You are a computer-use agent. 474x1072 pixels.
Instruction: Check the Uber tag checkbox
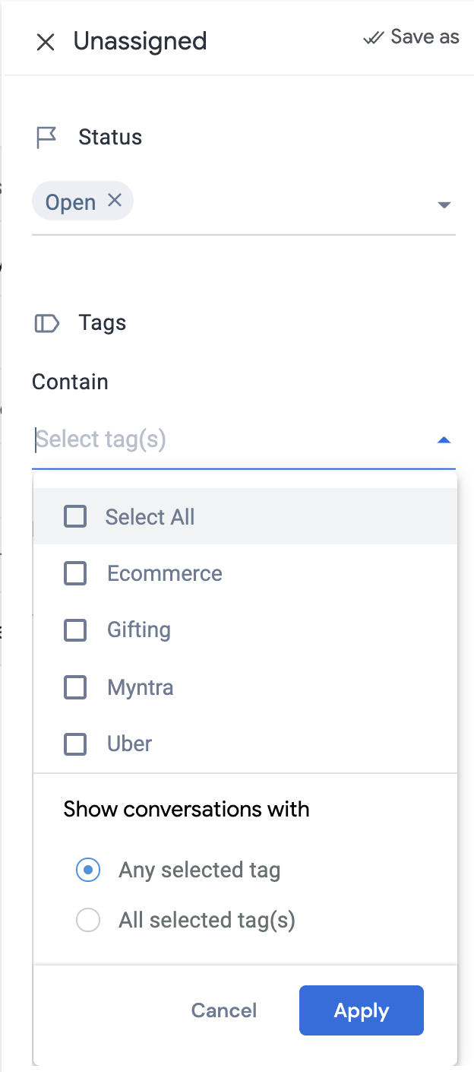tap(75, 744)
